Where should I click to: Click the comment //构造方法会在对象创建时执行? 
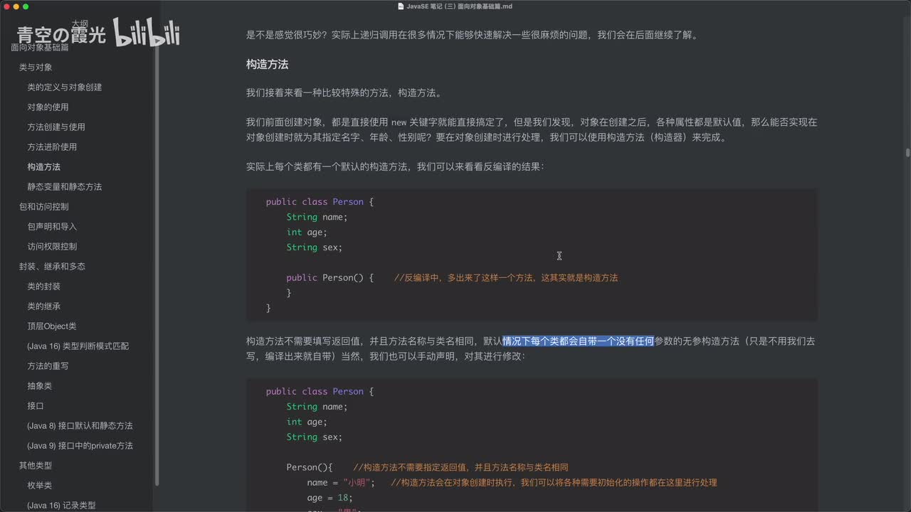coord(554,483)
